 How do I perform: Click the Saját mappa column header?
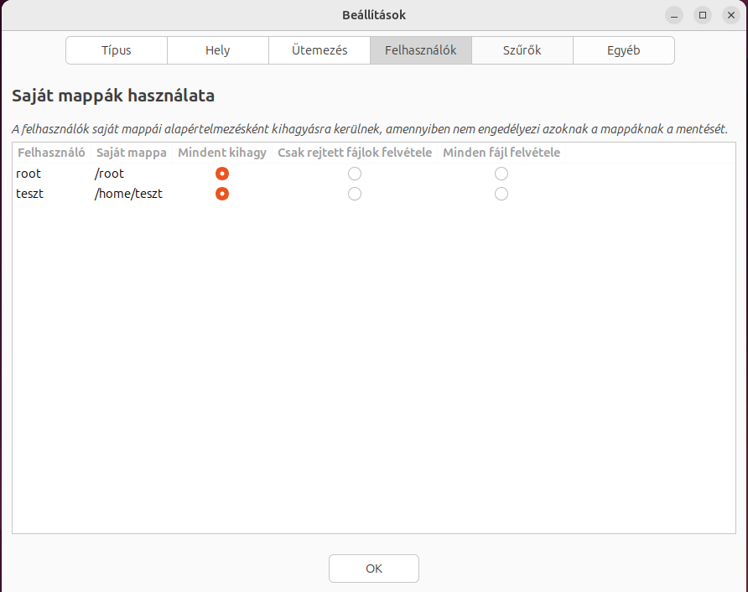[131, 153]
